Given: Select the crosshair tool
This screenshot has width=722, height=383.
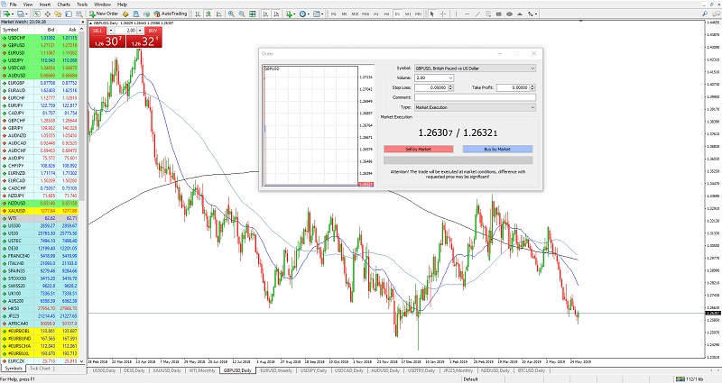Looking at the screenshot, I should click(442, 14).
